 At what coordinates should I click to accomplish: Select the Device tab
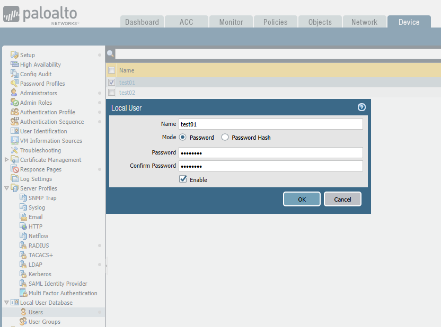click(x=409, y=22)
